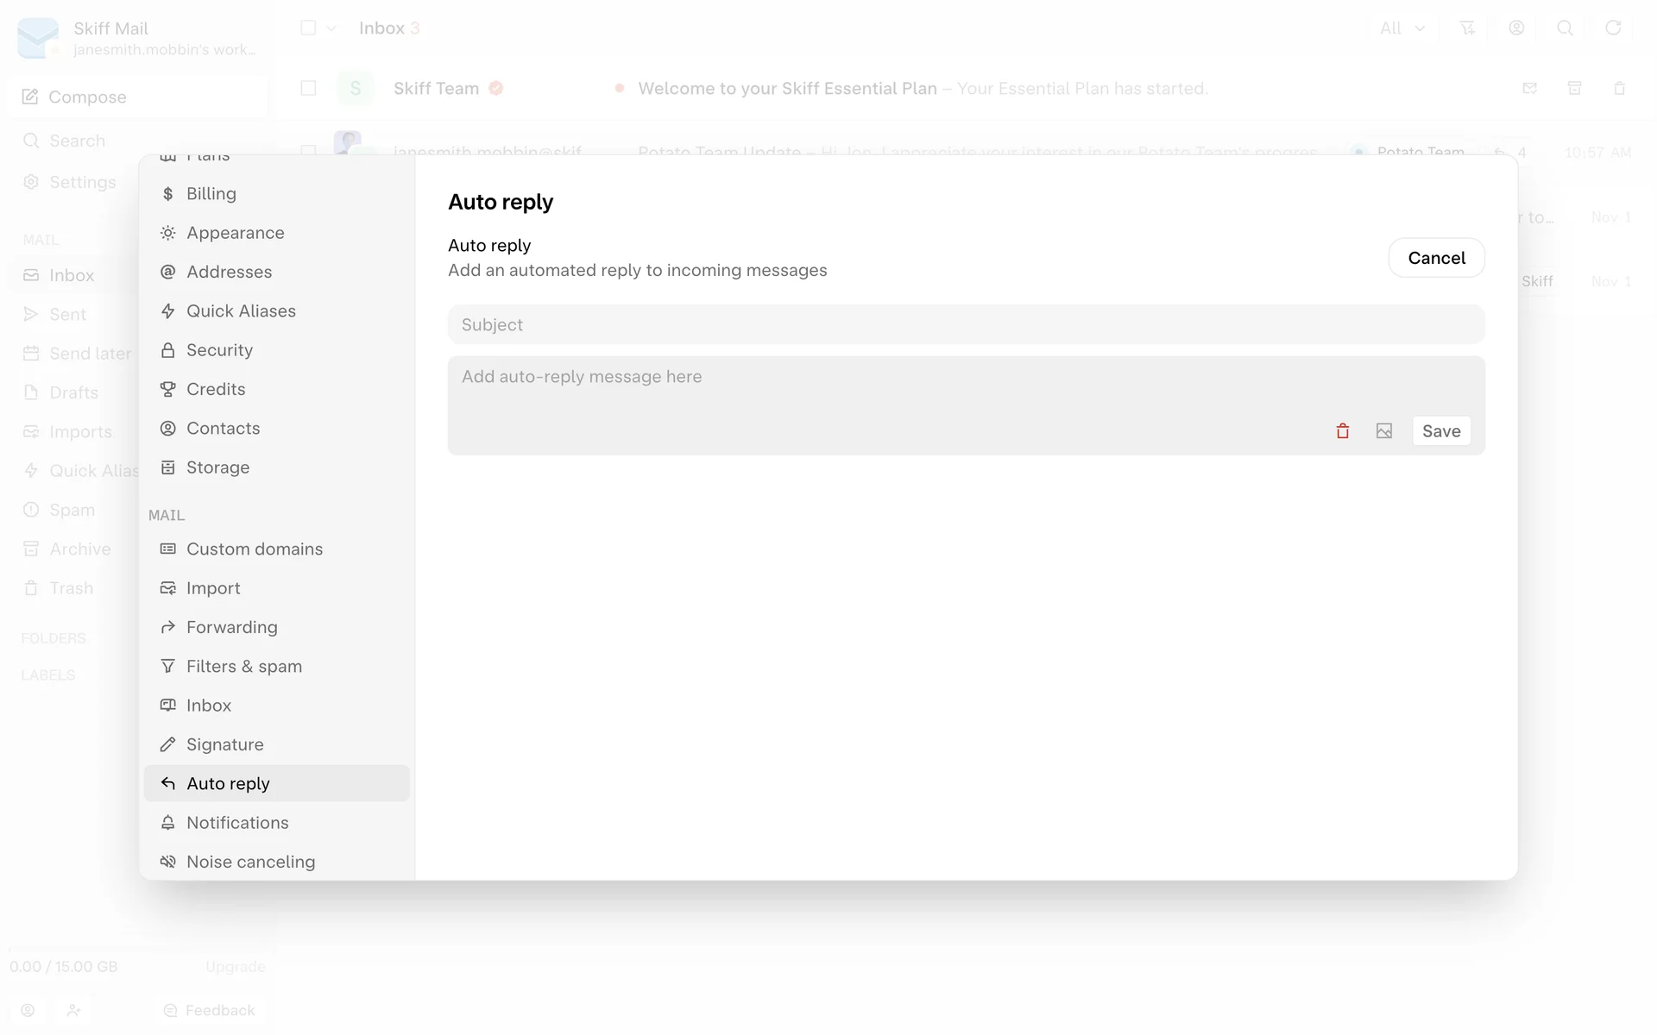Image resolution: width=1657 pixels, height=1035 pixels.
Task: Save the auto-reply message
Action: pyautogui.click(x=1440, y=431)
